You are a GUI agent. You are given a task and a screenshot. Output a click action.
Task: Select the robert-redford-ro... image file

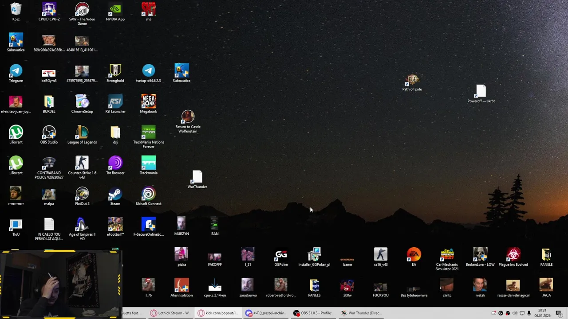[x=281, y=288]
